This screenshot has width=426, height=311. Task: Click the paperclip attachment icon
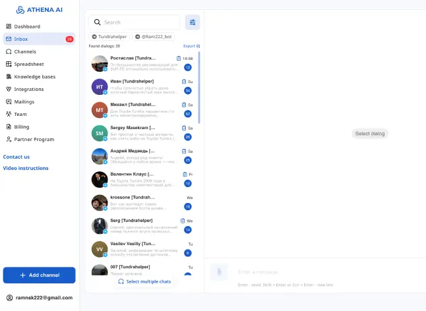220,271
